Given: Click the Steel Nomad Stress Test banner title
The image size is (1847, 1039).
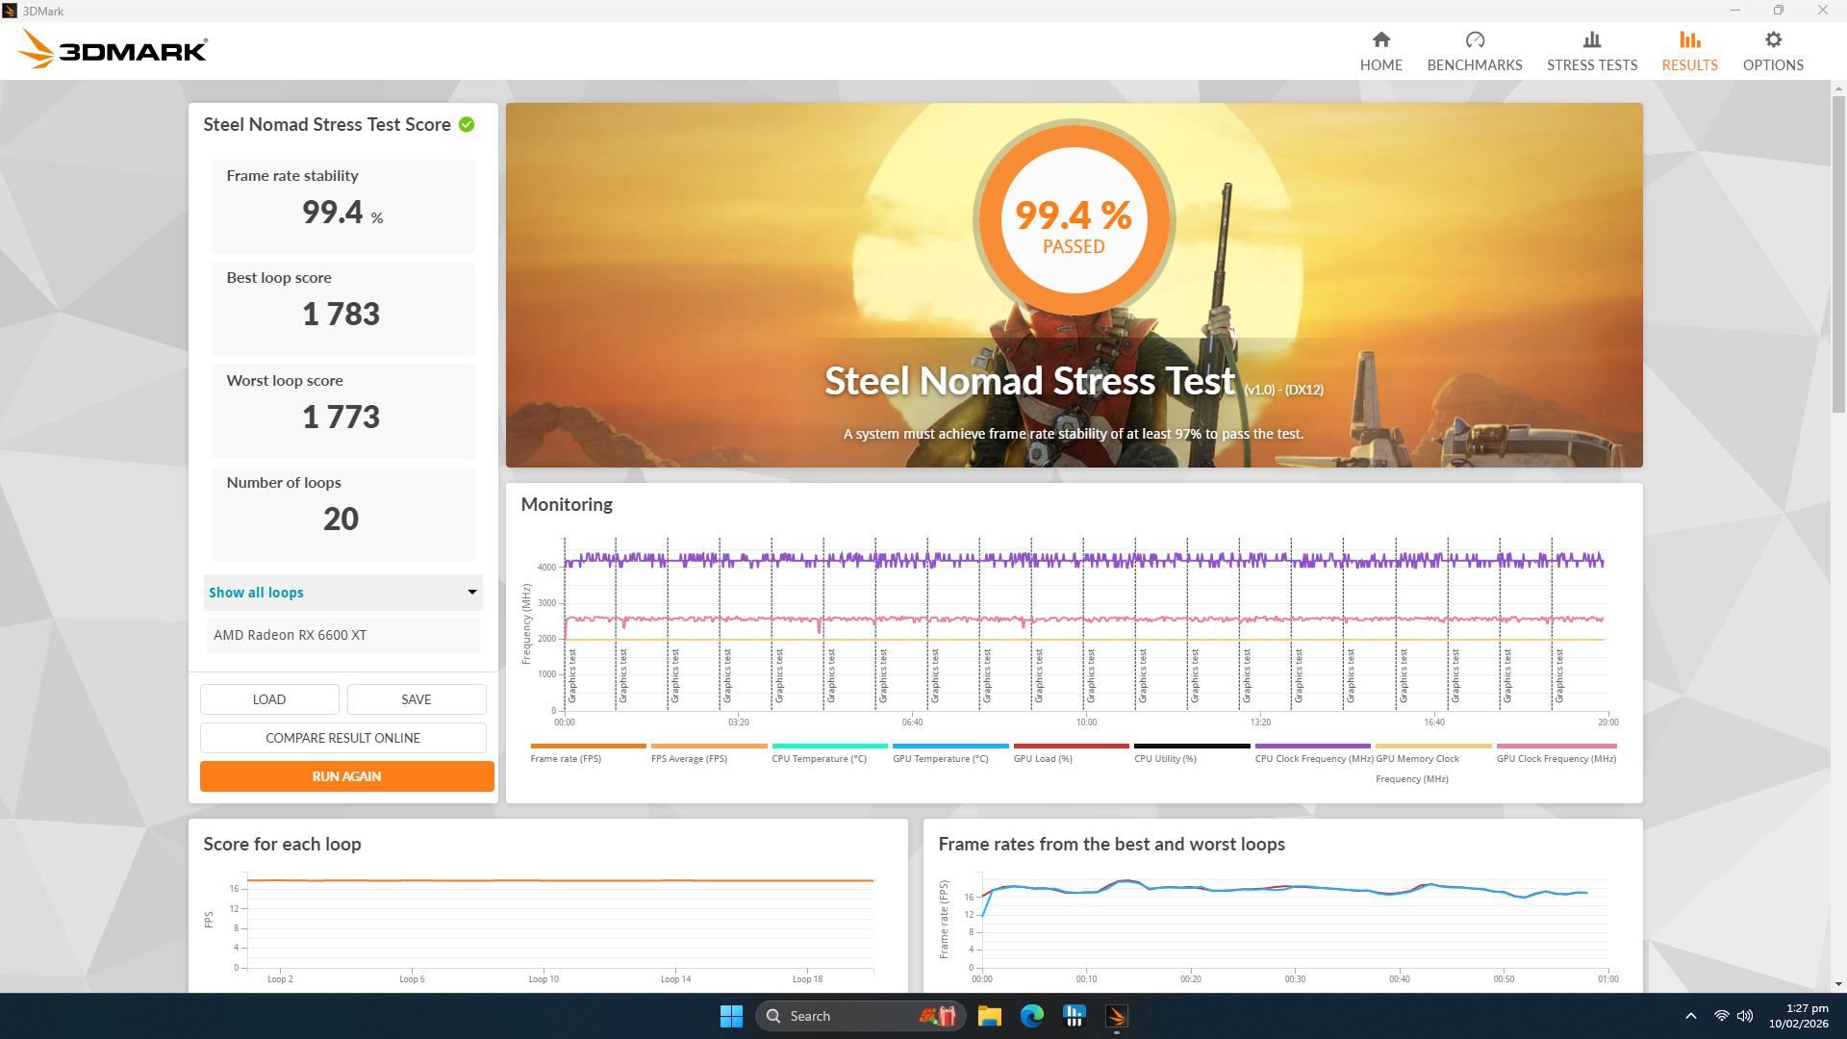Looking at the screenshot, I should [x=1029, y=381].
